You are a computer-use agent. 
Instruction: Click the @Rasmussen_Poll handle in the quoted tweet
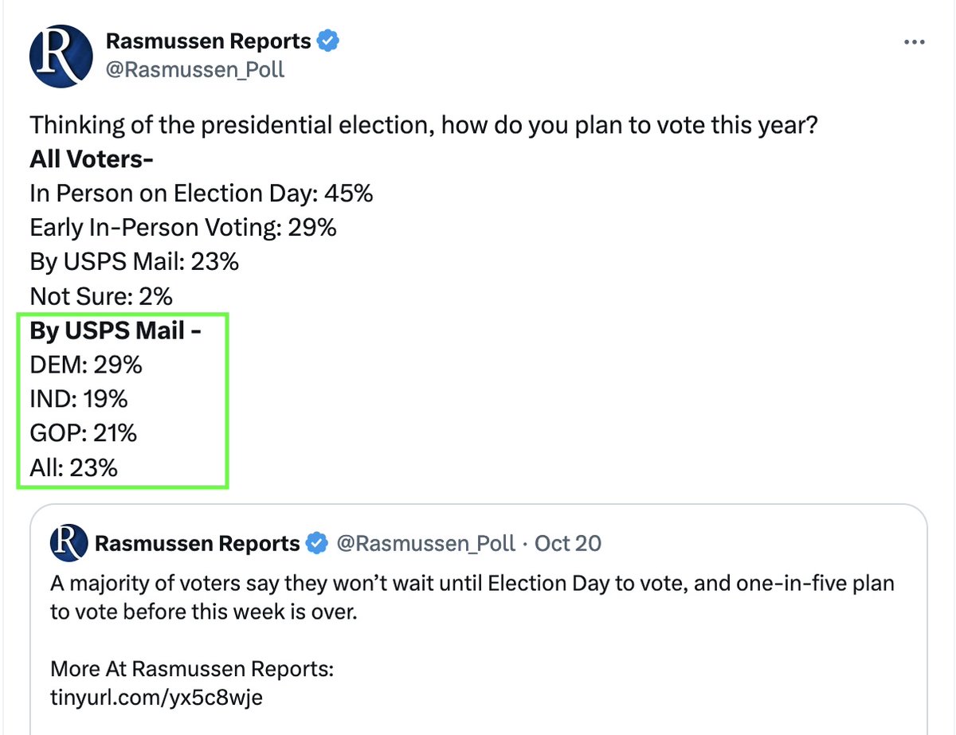point(425,544)
